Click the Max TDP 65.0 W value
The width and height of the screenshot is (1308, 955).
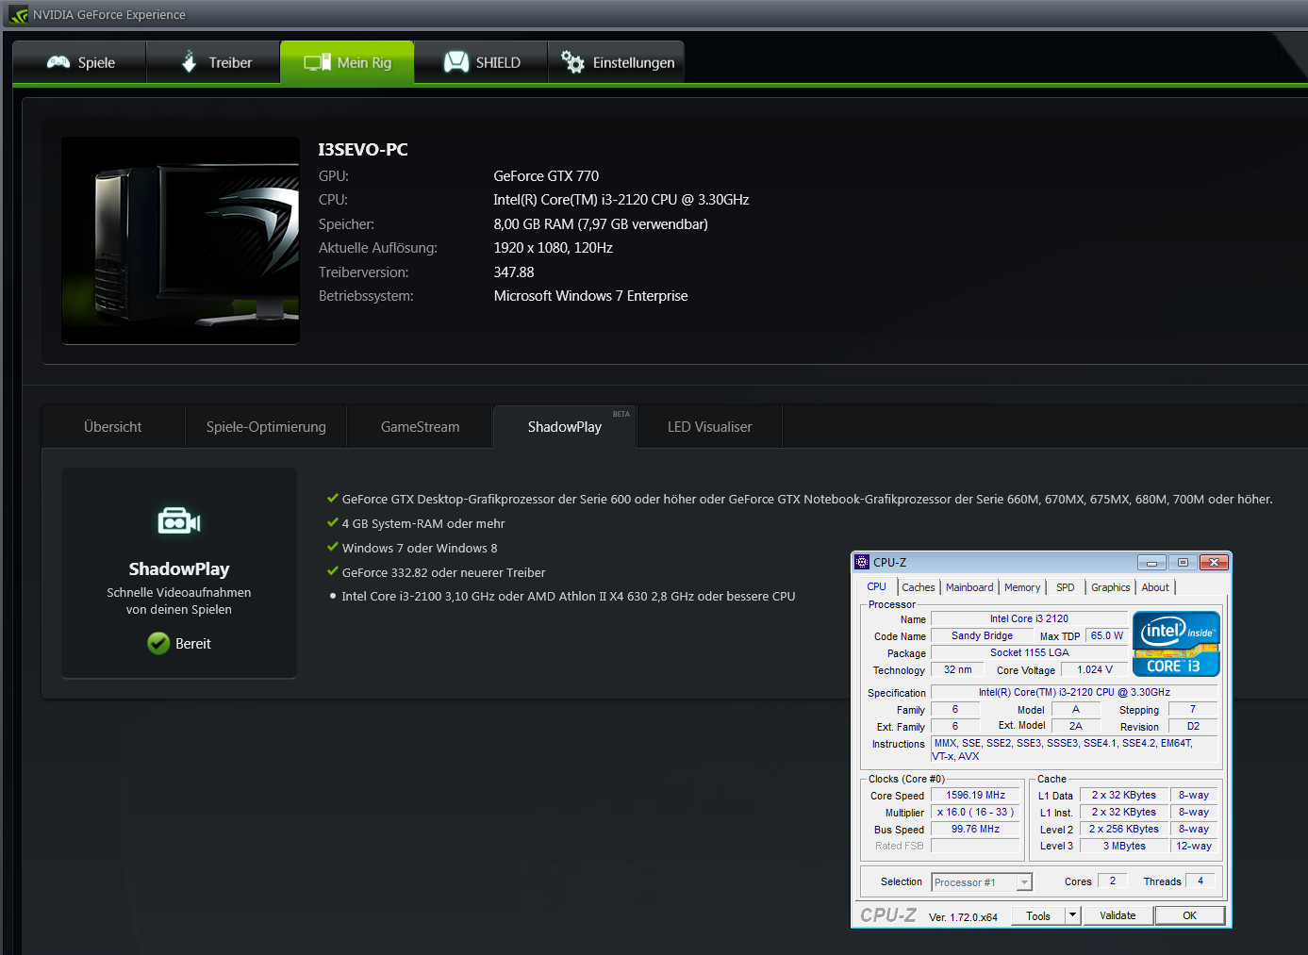[x=1106, y=636]
